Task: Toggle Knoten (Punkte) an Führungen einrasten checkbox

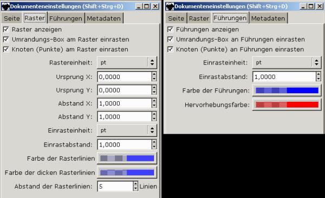Action: (170, 49)
